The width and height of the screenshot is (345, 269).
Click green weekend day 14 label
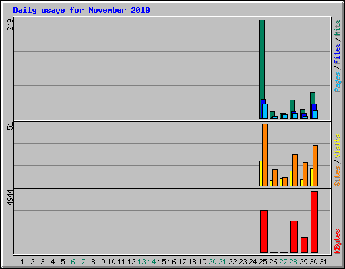coord(152,262)
